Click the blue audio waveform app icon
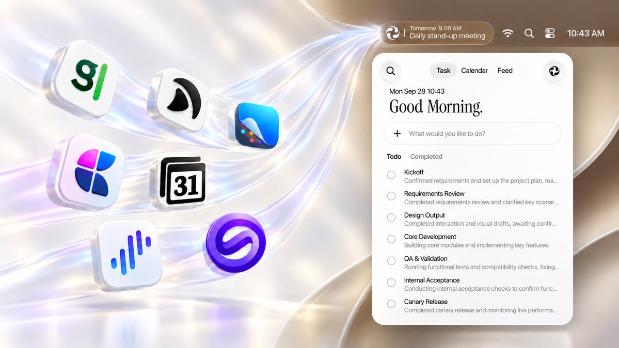The width and height of the screenshot is (619, 348). click(x=129, y=255)
